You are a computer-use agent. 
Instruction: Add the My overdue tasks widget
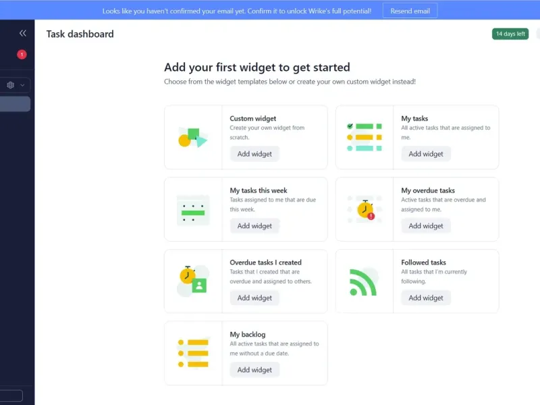pos(426,226)
